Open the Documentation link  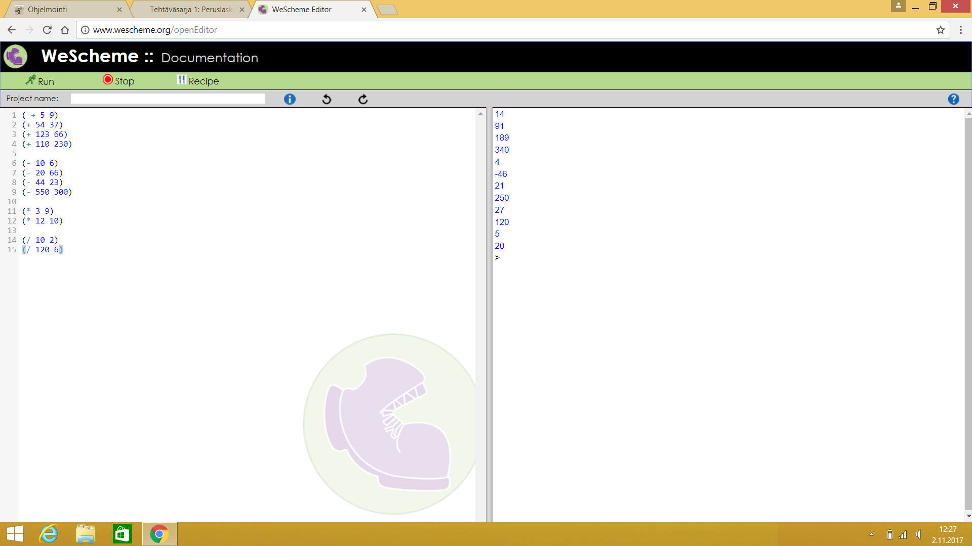(x=210, y=58)
